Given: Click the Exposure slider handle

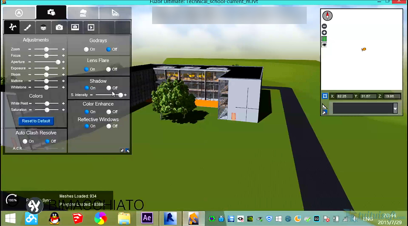Looking at the screenshot, I should 47,68.
